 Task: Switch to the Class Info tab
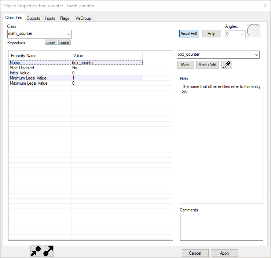[14, 18]
